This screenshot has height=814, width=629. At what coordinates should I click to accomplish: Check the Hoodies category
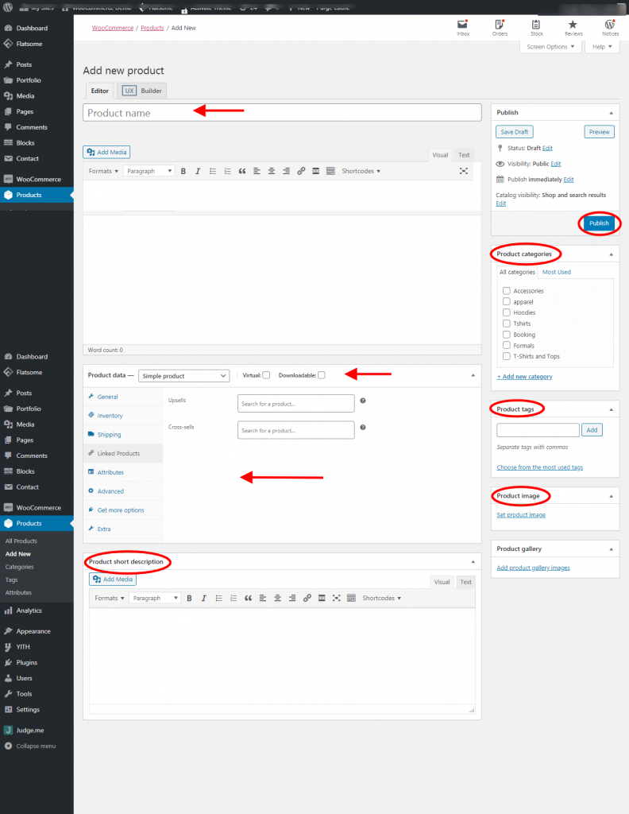[507, 312]
